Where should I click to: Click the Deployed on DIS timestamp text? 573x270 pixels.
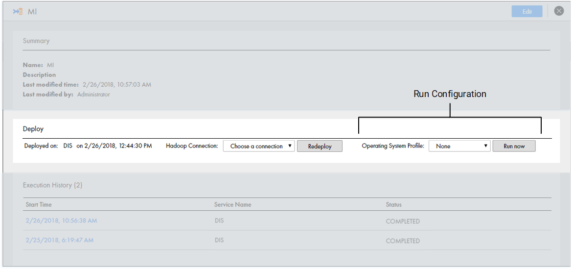88,146
